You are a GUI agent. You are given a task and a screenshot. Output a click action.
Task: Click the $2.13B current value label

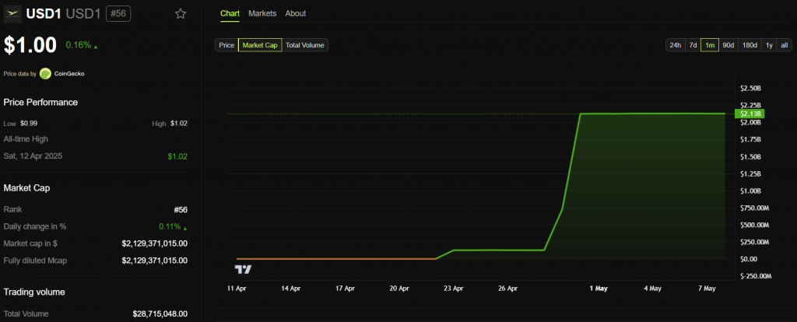pyautogui.click(x=750, y=114)
